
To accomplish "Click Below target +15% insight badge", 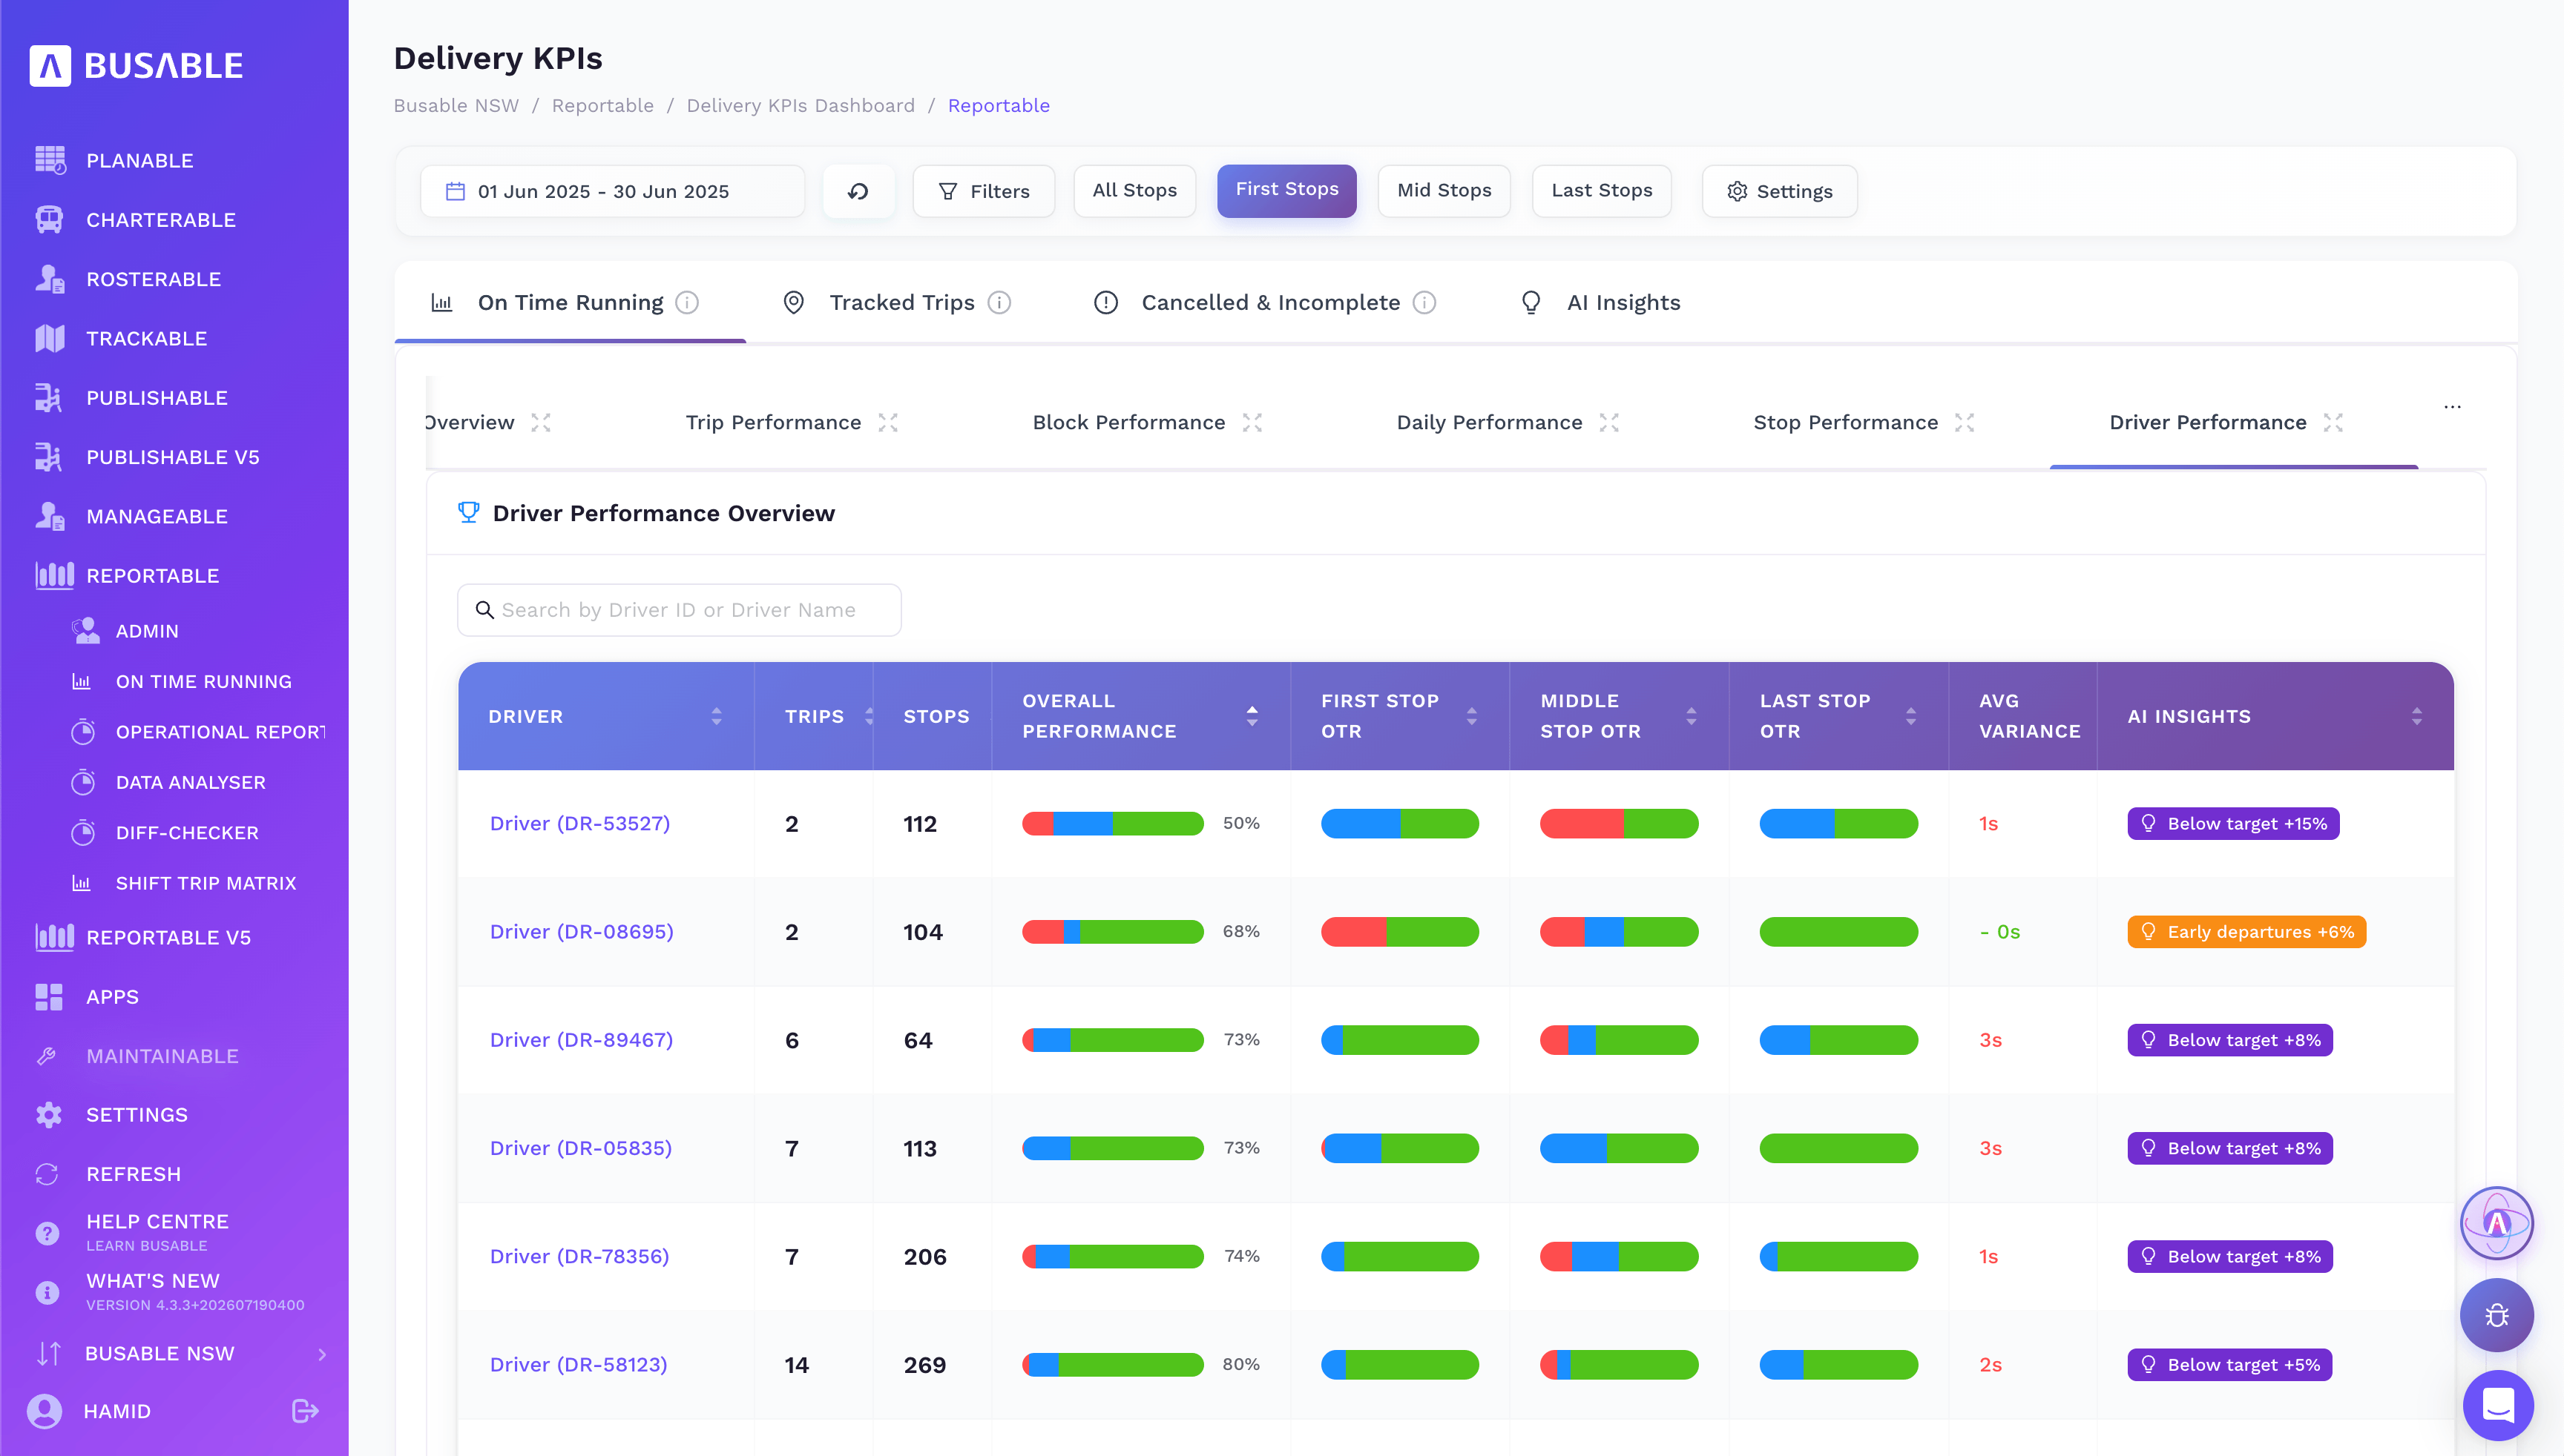I will pyautogui.click(x=2232, y=823).
